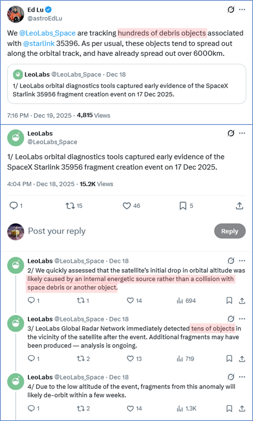The image size is (253, 421).
Task: Open more options on main LeoLabs post
Action: (242, 133)
